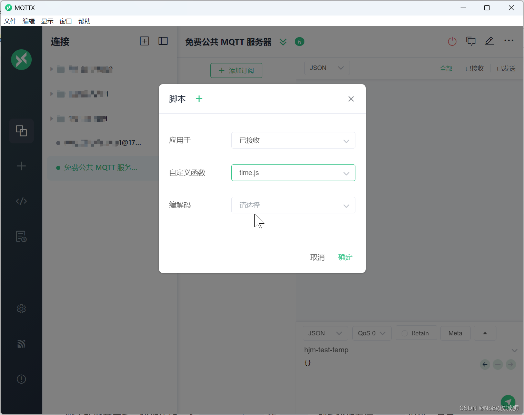This screenshot has height=415, width=524.
Task: Select connection 免费公共 MQTT 服务... in list
Action: click(103, 168)
